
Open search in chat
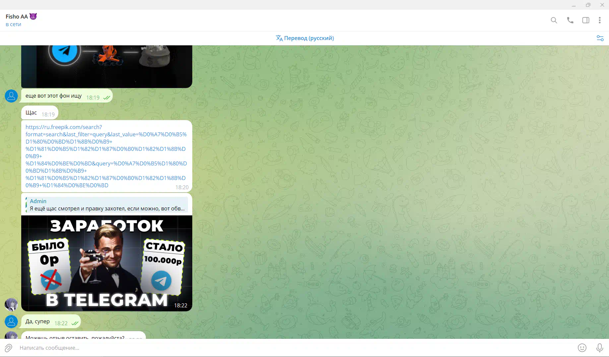pyautogui.click(x=554, y=20)
